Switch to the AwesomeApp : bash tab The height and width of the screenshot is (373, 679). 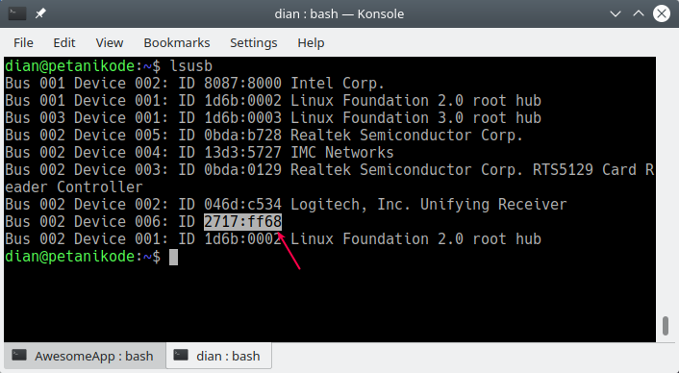coord(85,356)
